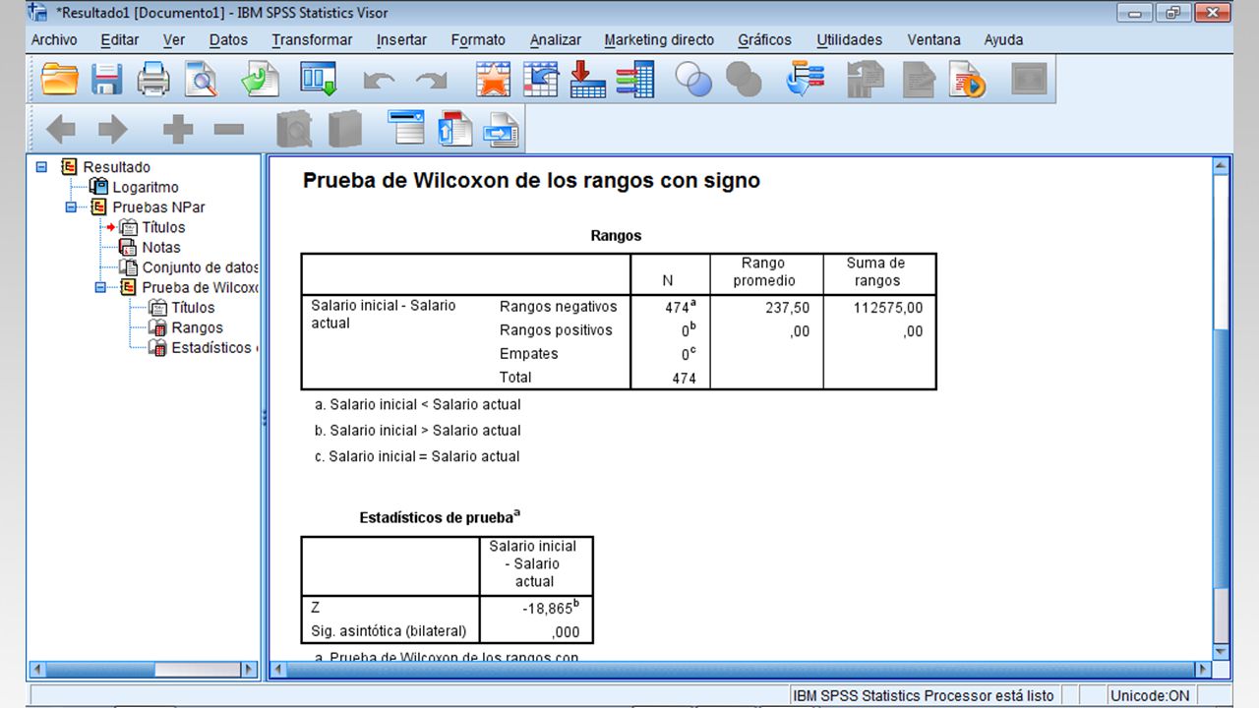The width and height of the screenshot is (1259, 708).
Task: Click the insert title icon
Action: [454, 129]
